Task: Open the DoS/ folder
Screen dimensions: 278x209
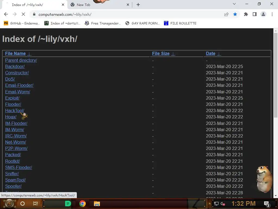Action: [10, 79]
